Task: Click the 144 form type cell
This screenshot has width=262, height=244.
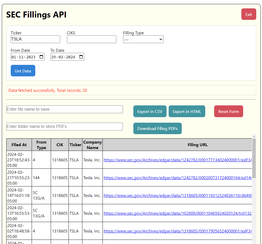Action: (41, 178)
